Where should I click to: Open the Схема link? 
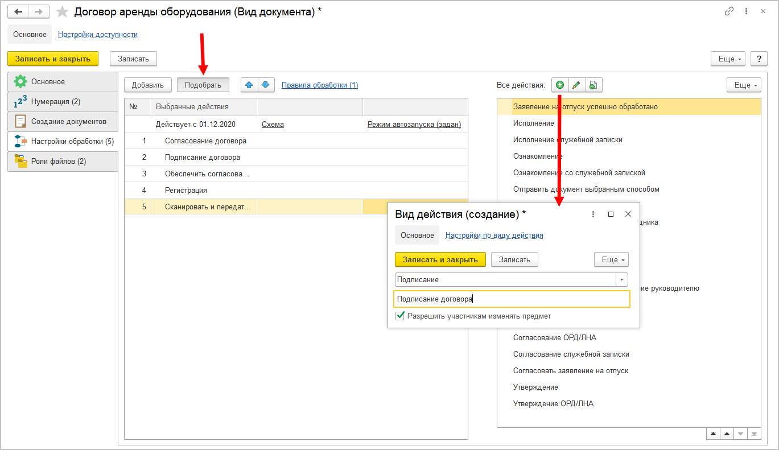(273, 124)
